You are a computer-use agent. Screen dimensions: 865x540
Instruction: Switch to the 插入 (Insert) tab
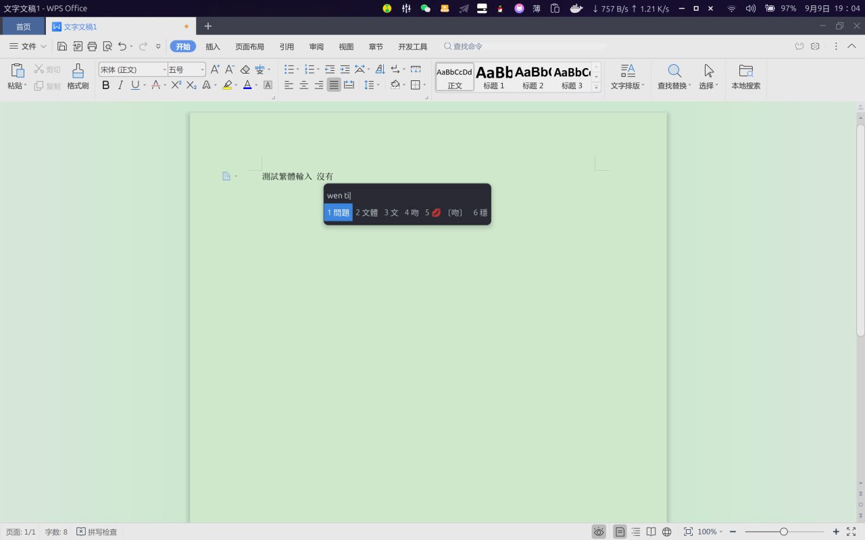click(213, 47)
